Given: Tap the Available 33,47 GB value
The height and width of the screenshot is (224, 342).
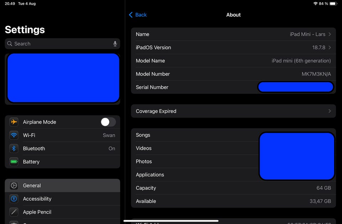Looking at the screenshot, I should tap(320, 201).
